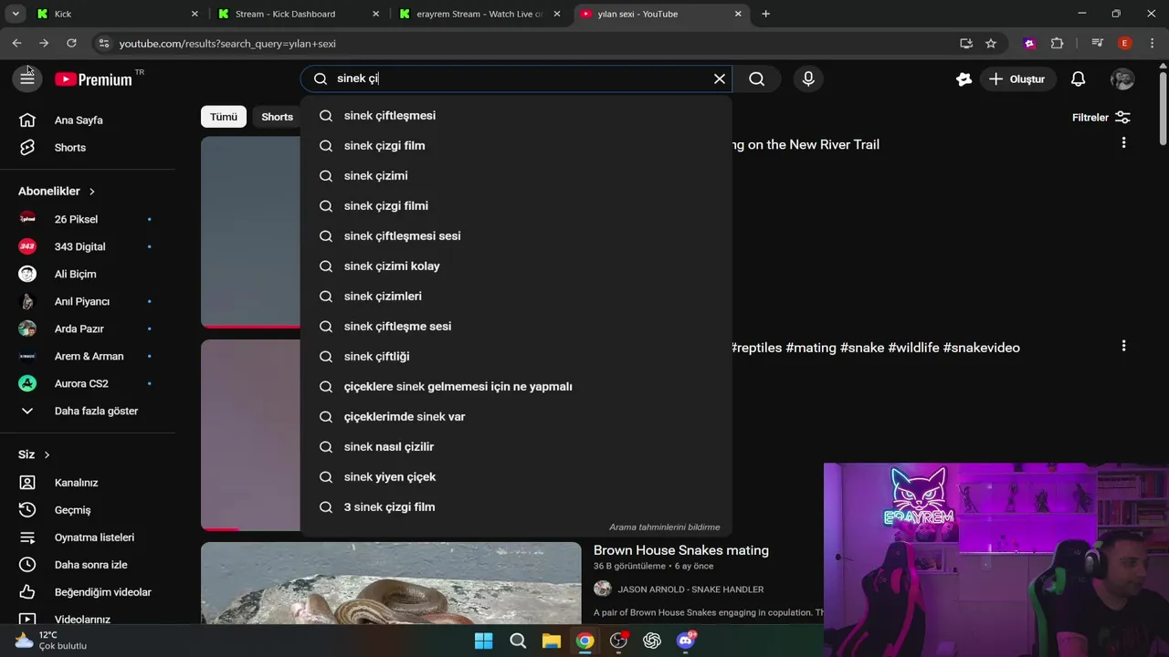Viewport: 1169px width, 657px height.
Task: Open the Windows Start menu
Action: 484,641
